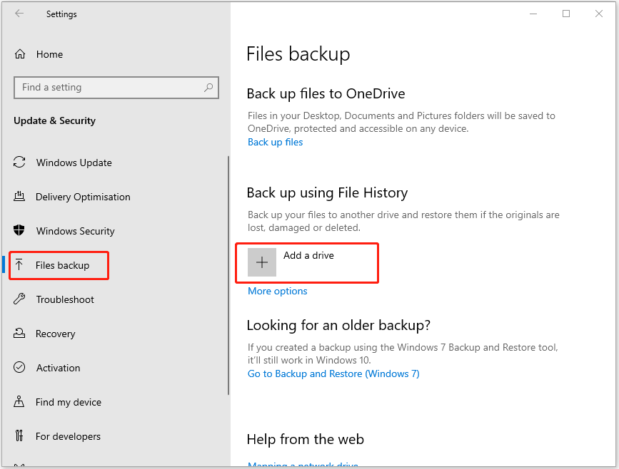Click the Back up files link
This screenshot has width=619, height=469.
275,143
